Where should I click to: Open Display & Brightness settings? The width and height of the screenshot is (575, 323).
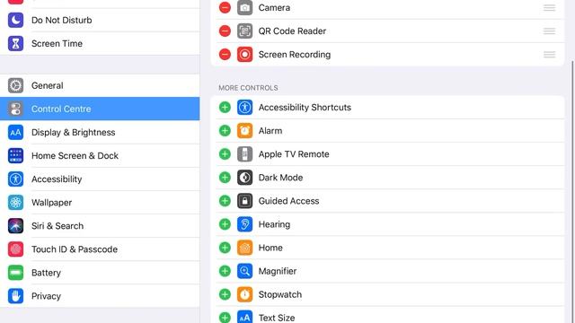click(100, 132)
